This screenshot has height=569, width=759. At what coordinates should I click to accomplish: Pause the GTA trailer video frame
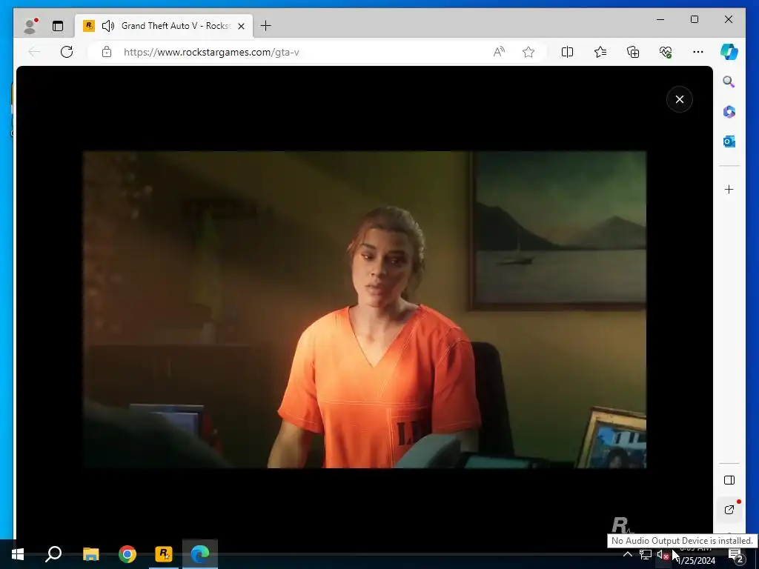tap(365, 310)
